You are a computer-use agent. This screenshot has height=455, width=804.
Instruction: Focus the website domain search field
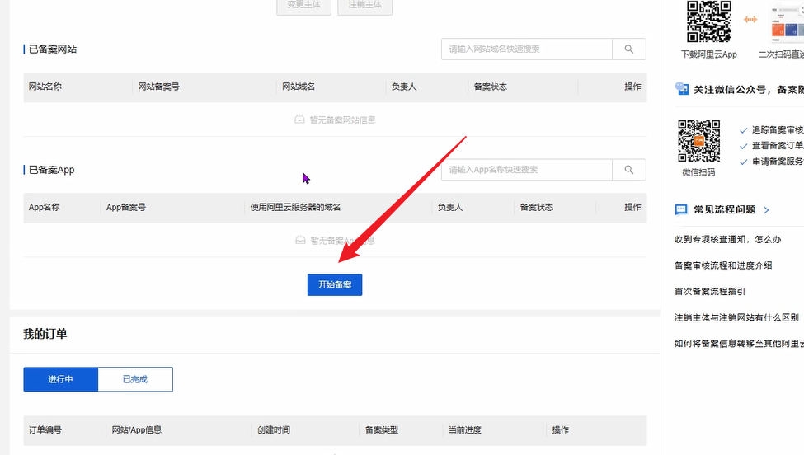pyautogui.click(x=527, y=49)
